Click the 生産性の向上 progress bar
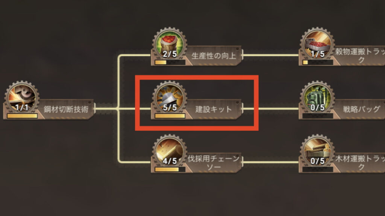 pos(170,63)
